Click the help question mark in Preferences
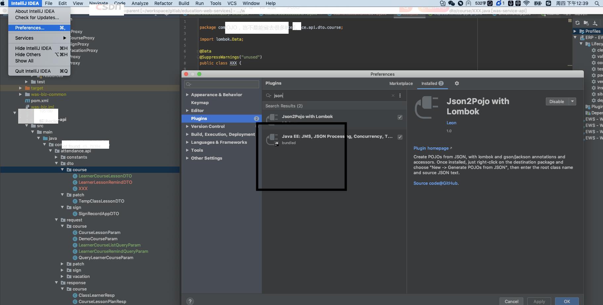 tap(190, 301)
